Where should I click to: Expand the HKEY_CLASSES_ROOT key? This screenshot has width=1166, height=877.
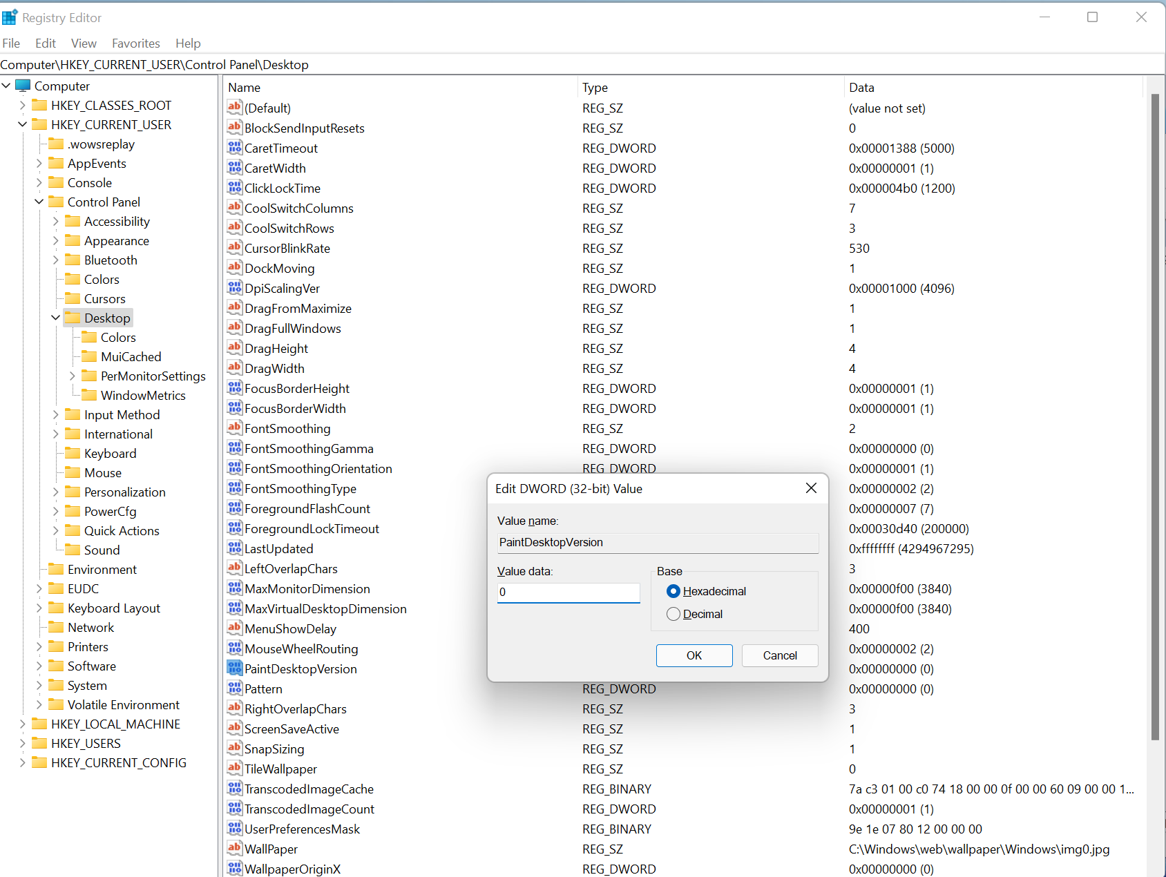click(23, 105)
